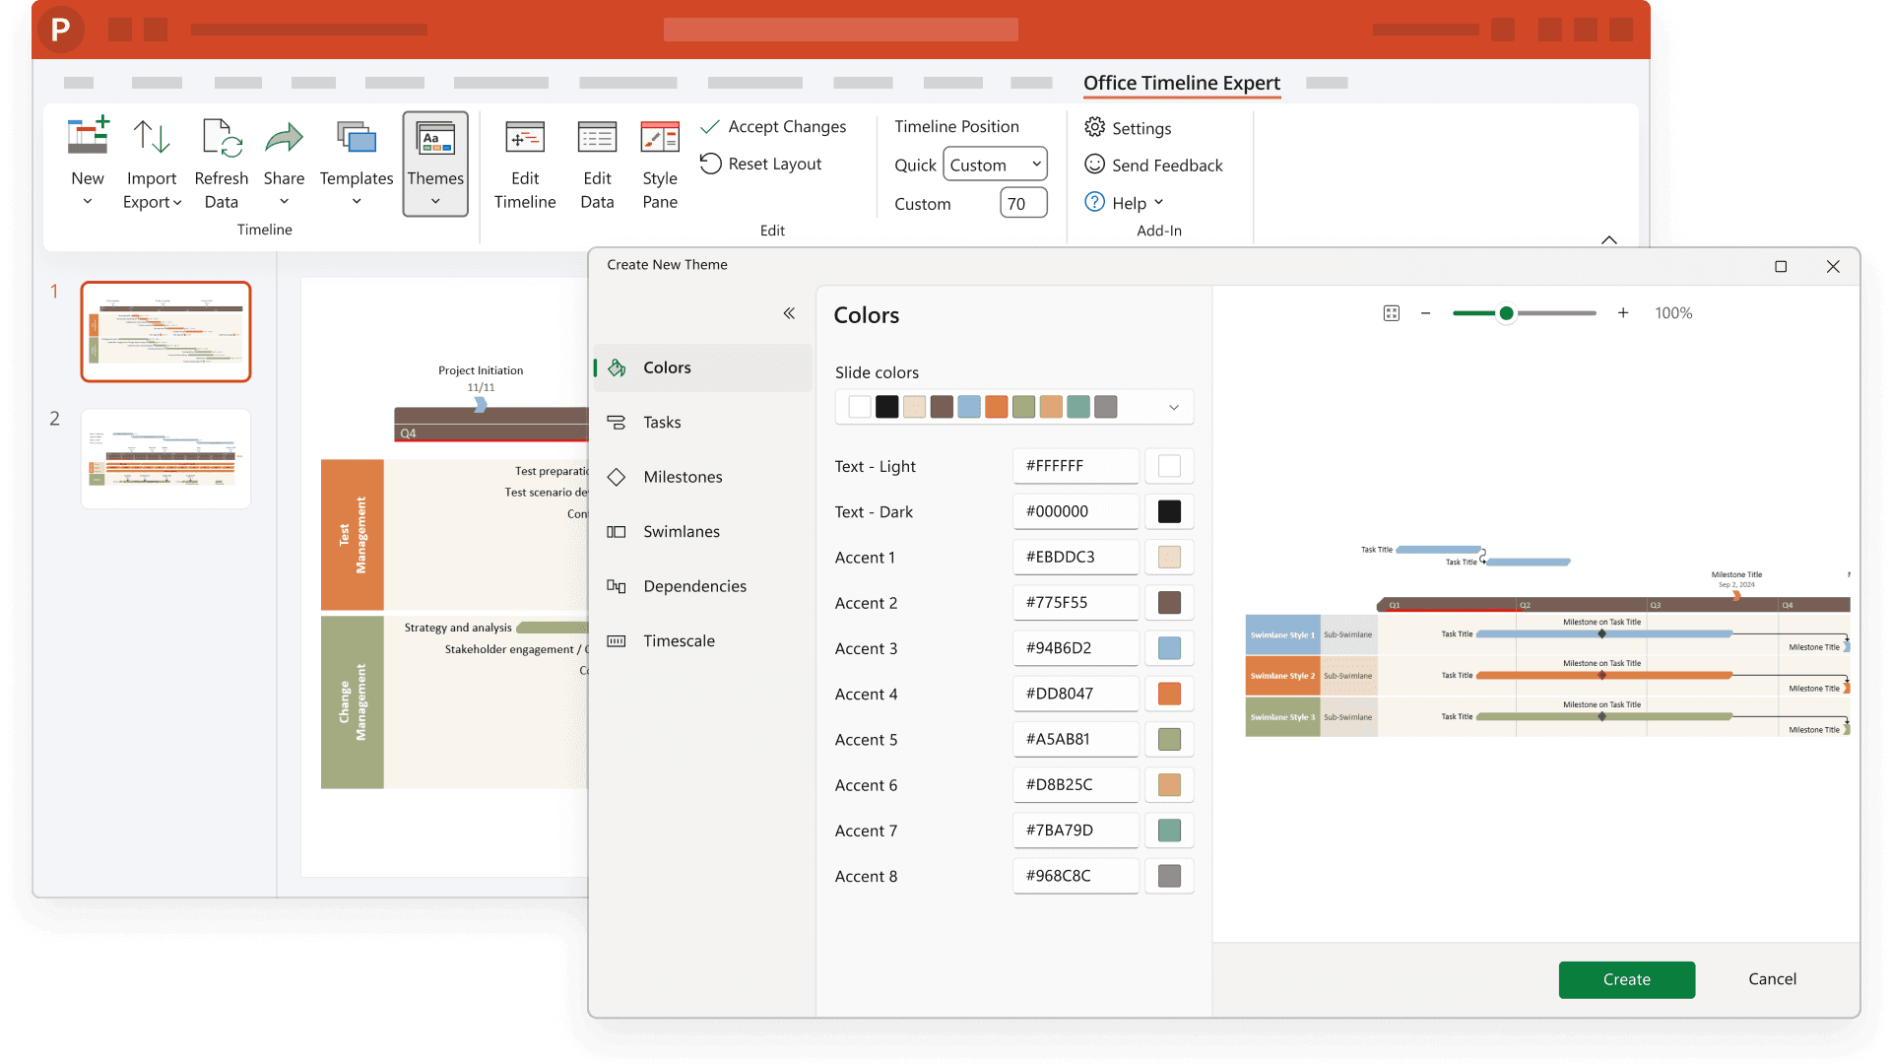This screenshot has width=1891, height=1064.
Task: Click the Accent 1 color swatch
Action: [x=1169, y=557]
